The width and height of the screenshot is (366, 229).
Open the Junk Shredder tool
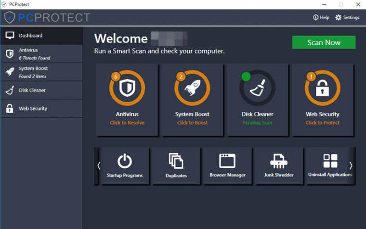279,166
